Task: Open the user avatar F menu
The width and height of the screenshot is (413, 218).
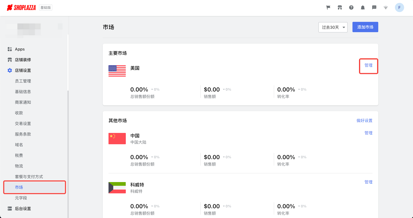Action: [x=399, y=7]
